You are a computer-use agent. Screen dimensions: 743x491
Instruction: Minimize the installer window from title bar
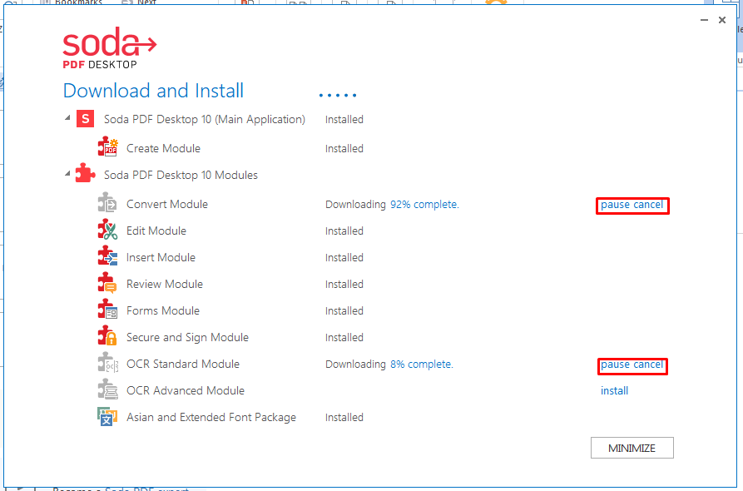pyautogui.click(x=704, y=20)
